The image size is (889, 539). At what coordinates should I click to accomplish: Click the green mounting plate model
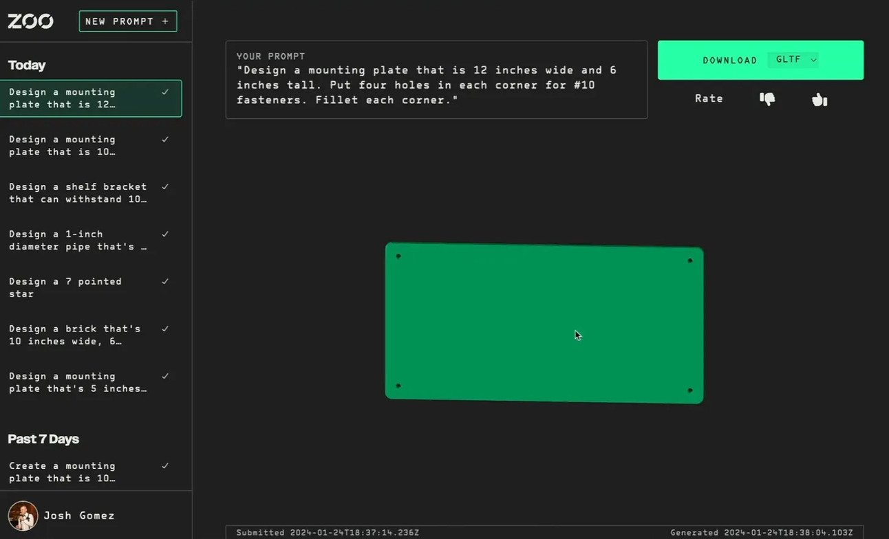(x=544, y=322)
